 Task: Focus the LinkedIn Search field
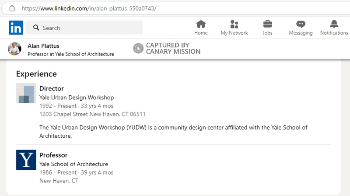click(84, 28)
